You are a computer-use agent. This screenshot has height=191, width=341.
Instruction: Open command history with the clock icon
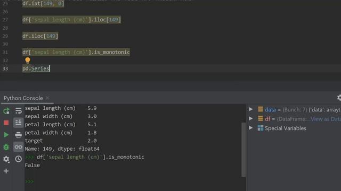click(x=19, y=159)
